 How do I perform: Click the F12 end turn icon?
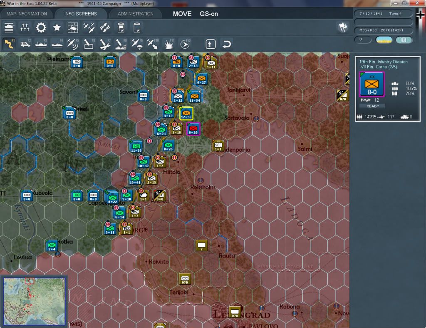tap(185, 44)
